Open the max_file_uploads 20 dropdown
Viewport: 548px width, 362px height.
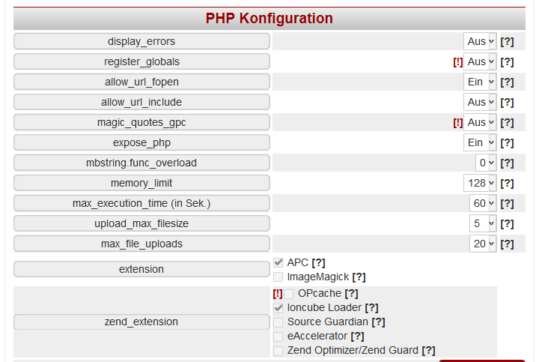tap(483, 244)
